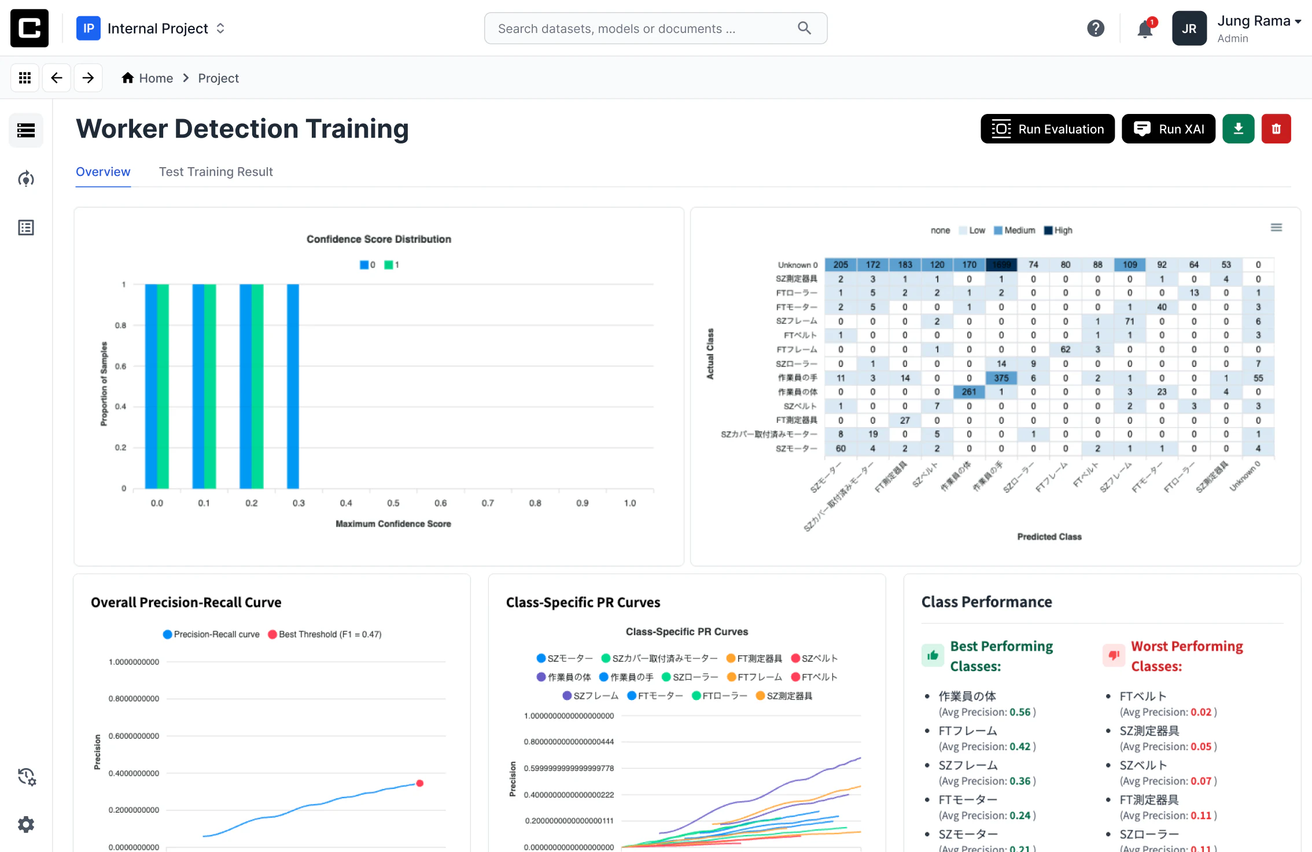The width and height of the screenshot is (1312, 852).
Task: Toggle the High heatmap legend entry
Action: (1058, 230)
